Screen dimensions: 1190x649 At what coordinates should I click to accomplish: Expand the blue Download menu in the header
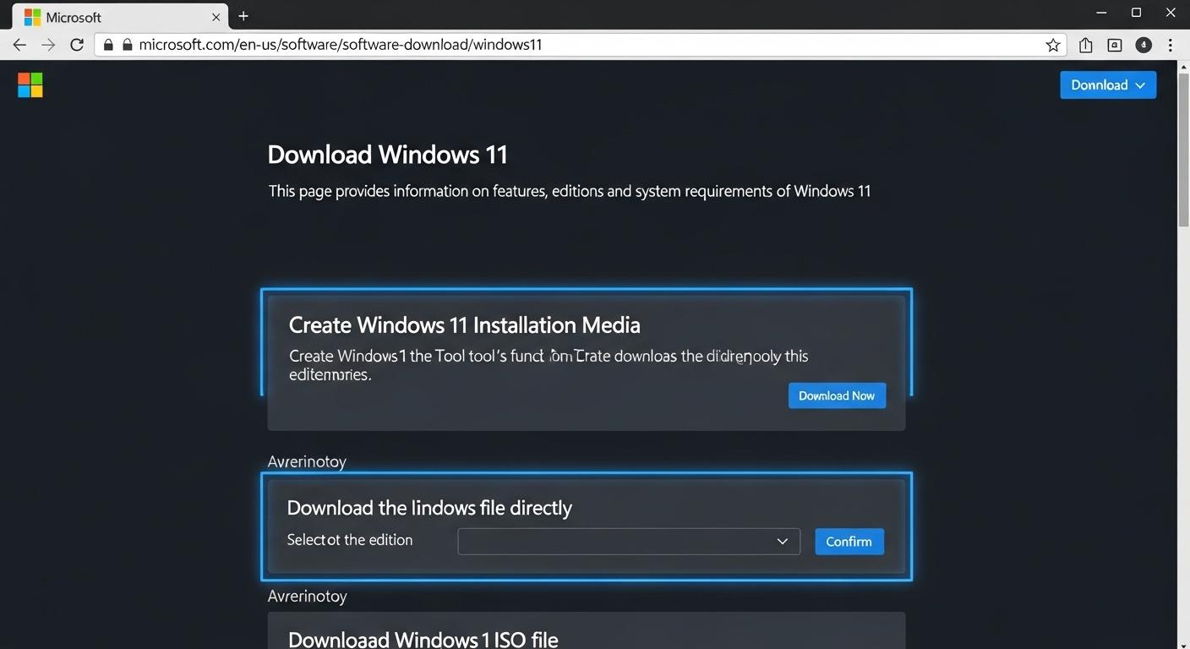(x=1108, y=85)
